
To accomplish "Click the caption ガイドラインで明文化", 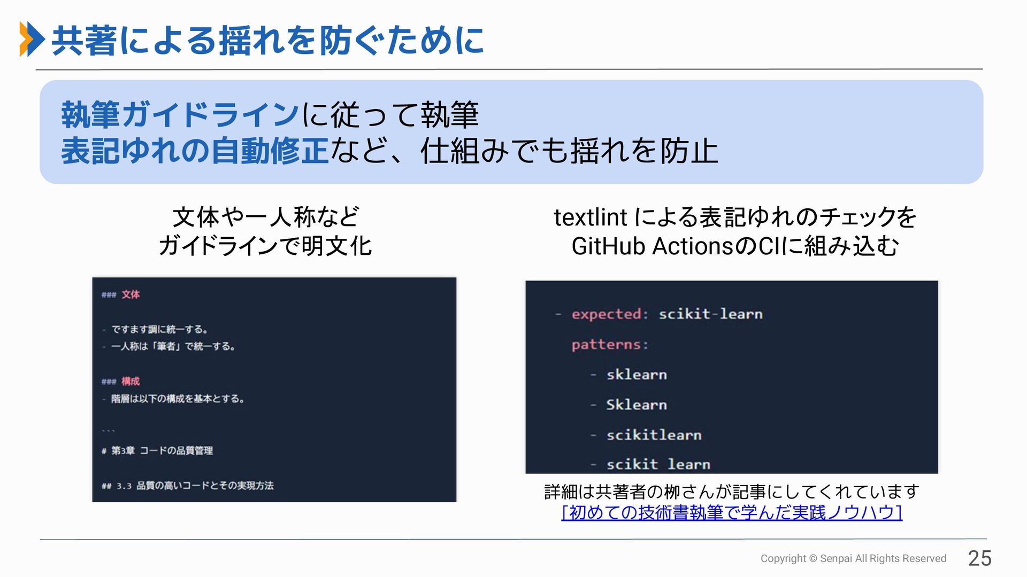I will (x=265, y=246).
